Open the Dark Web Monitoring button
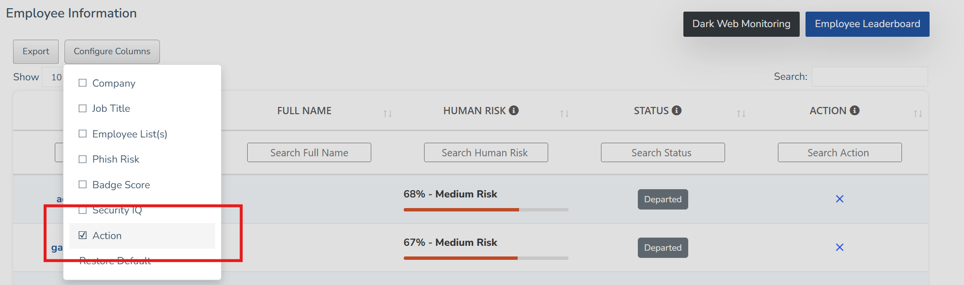The image size is (964, 285). click(x=741, y=24)
